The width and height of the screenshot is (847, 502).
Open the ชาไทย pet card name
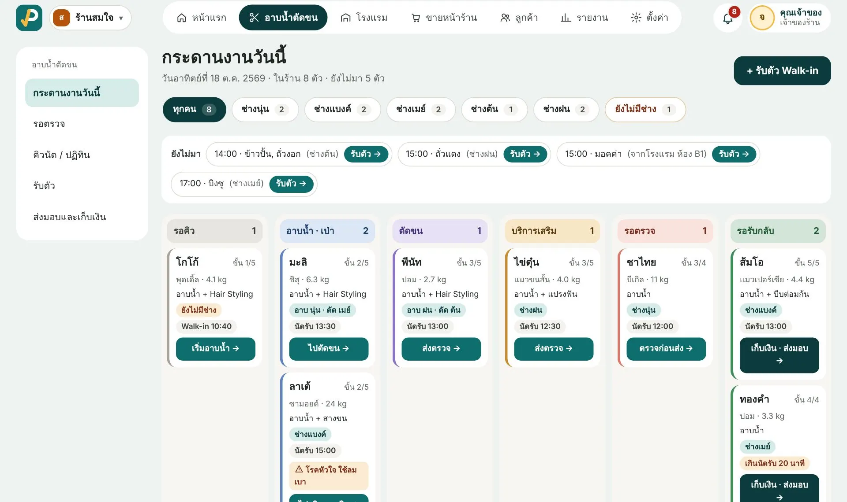[641, 262]
